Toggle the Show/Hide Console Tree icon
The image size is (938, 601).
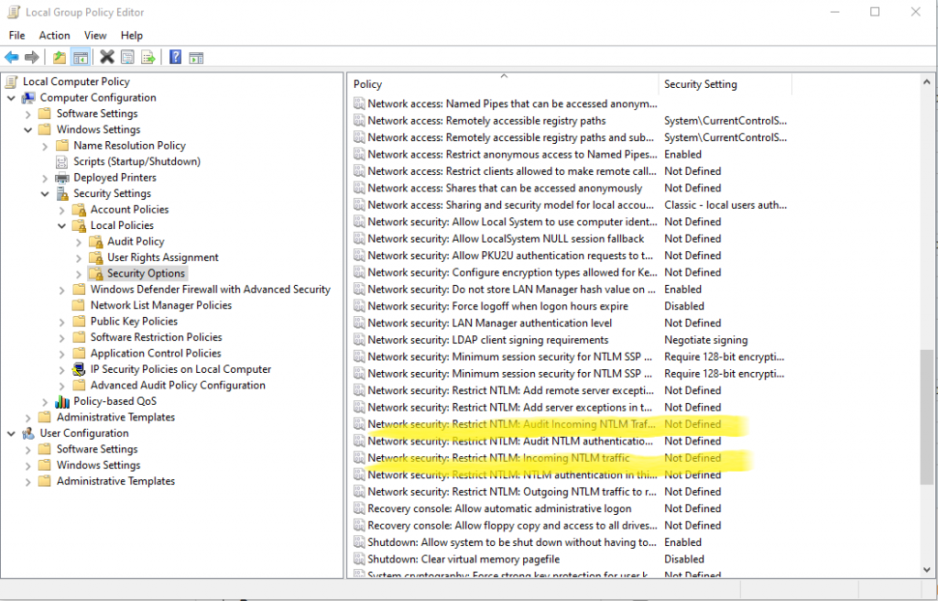79,57
